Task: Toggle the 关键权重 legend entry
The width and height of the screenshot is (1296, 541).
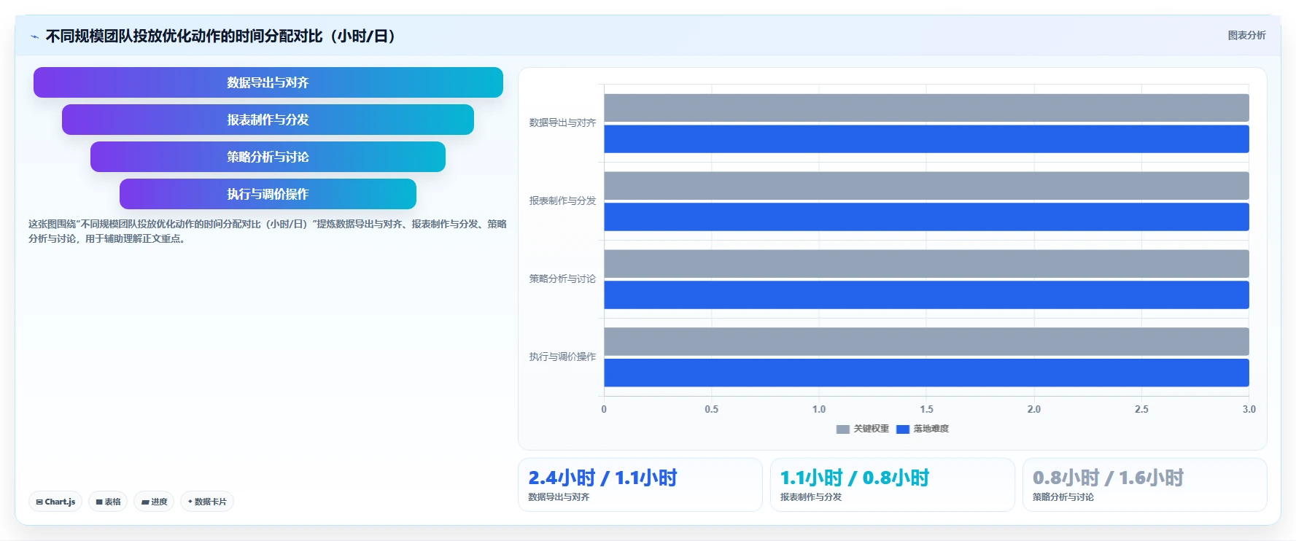Action: [863, 429]
